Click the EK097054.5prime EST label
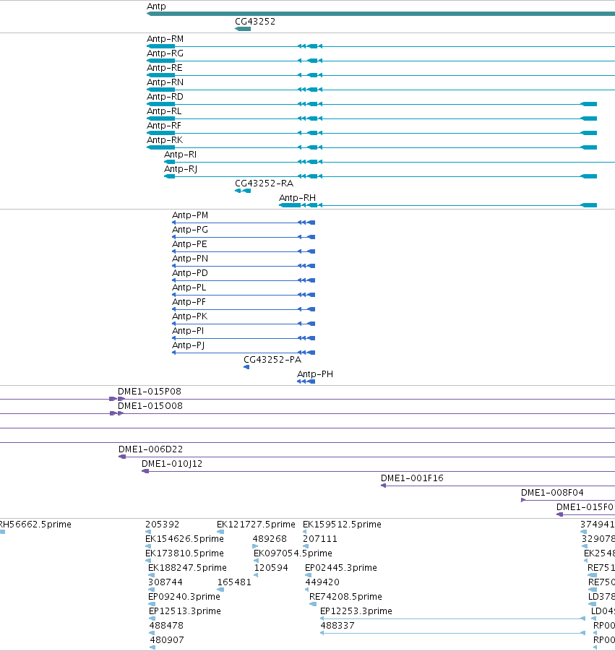The image size is (615, 651). point(293,554)
